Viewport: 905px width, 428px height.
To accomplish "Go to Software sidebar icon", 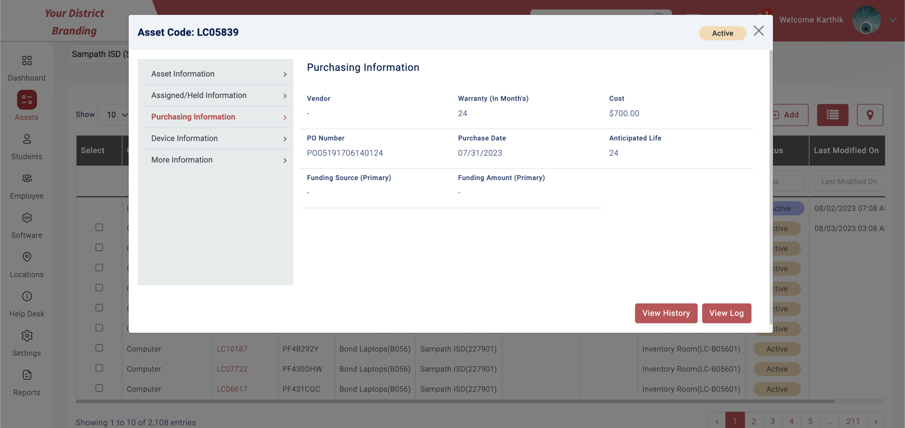I will pyautogui.click(x=27, y=218).
